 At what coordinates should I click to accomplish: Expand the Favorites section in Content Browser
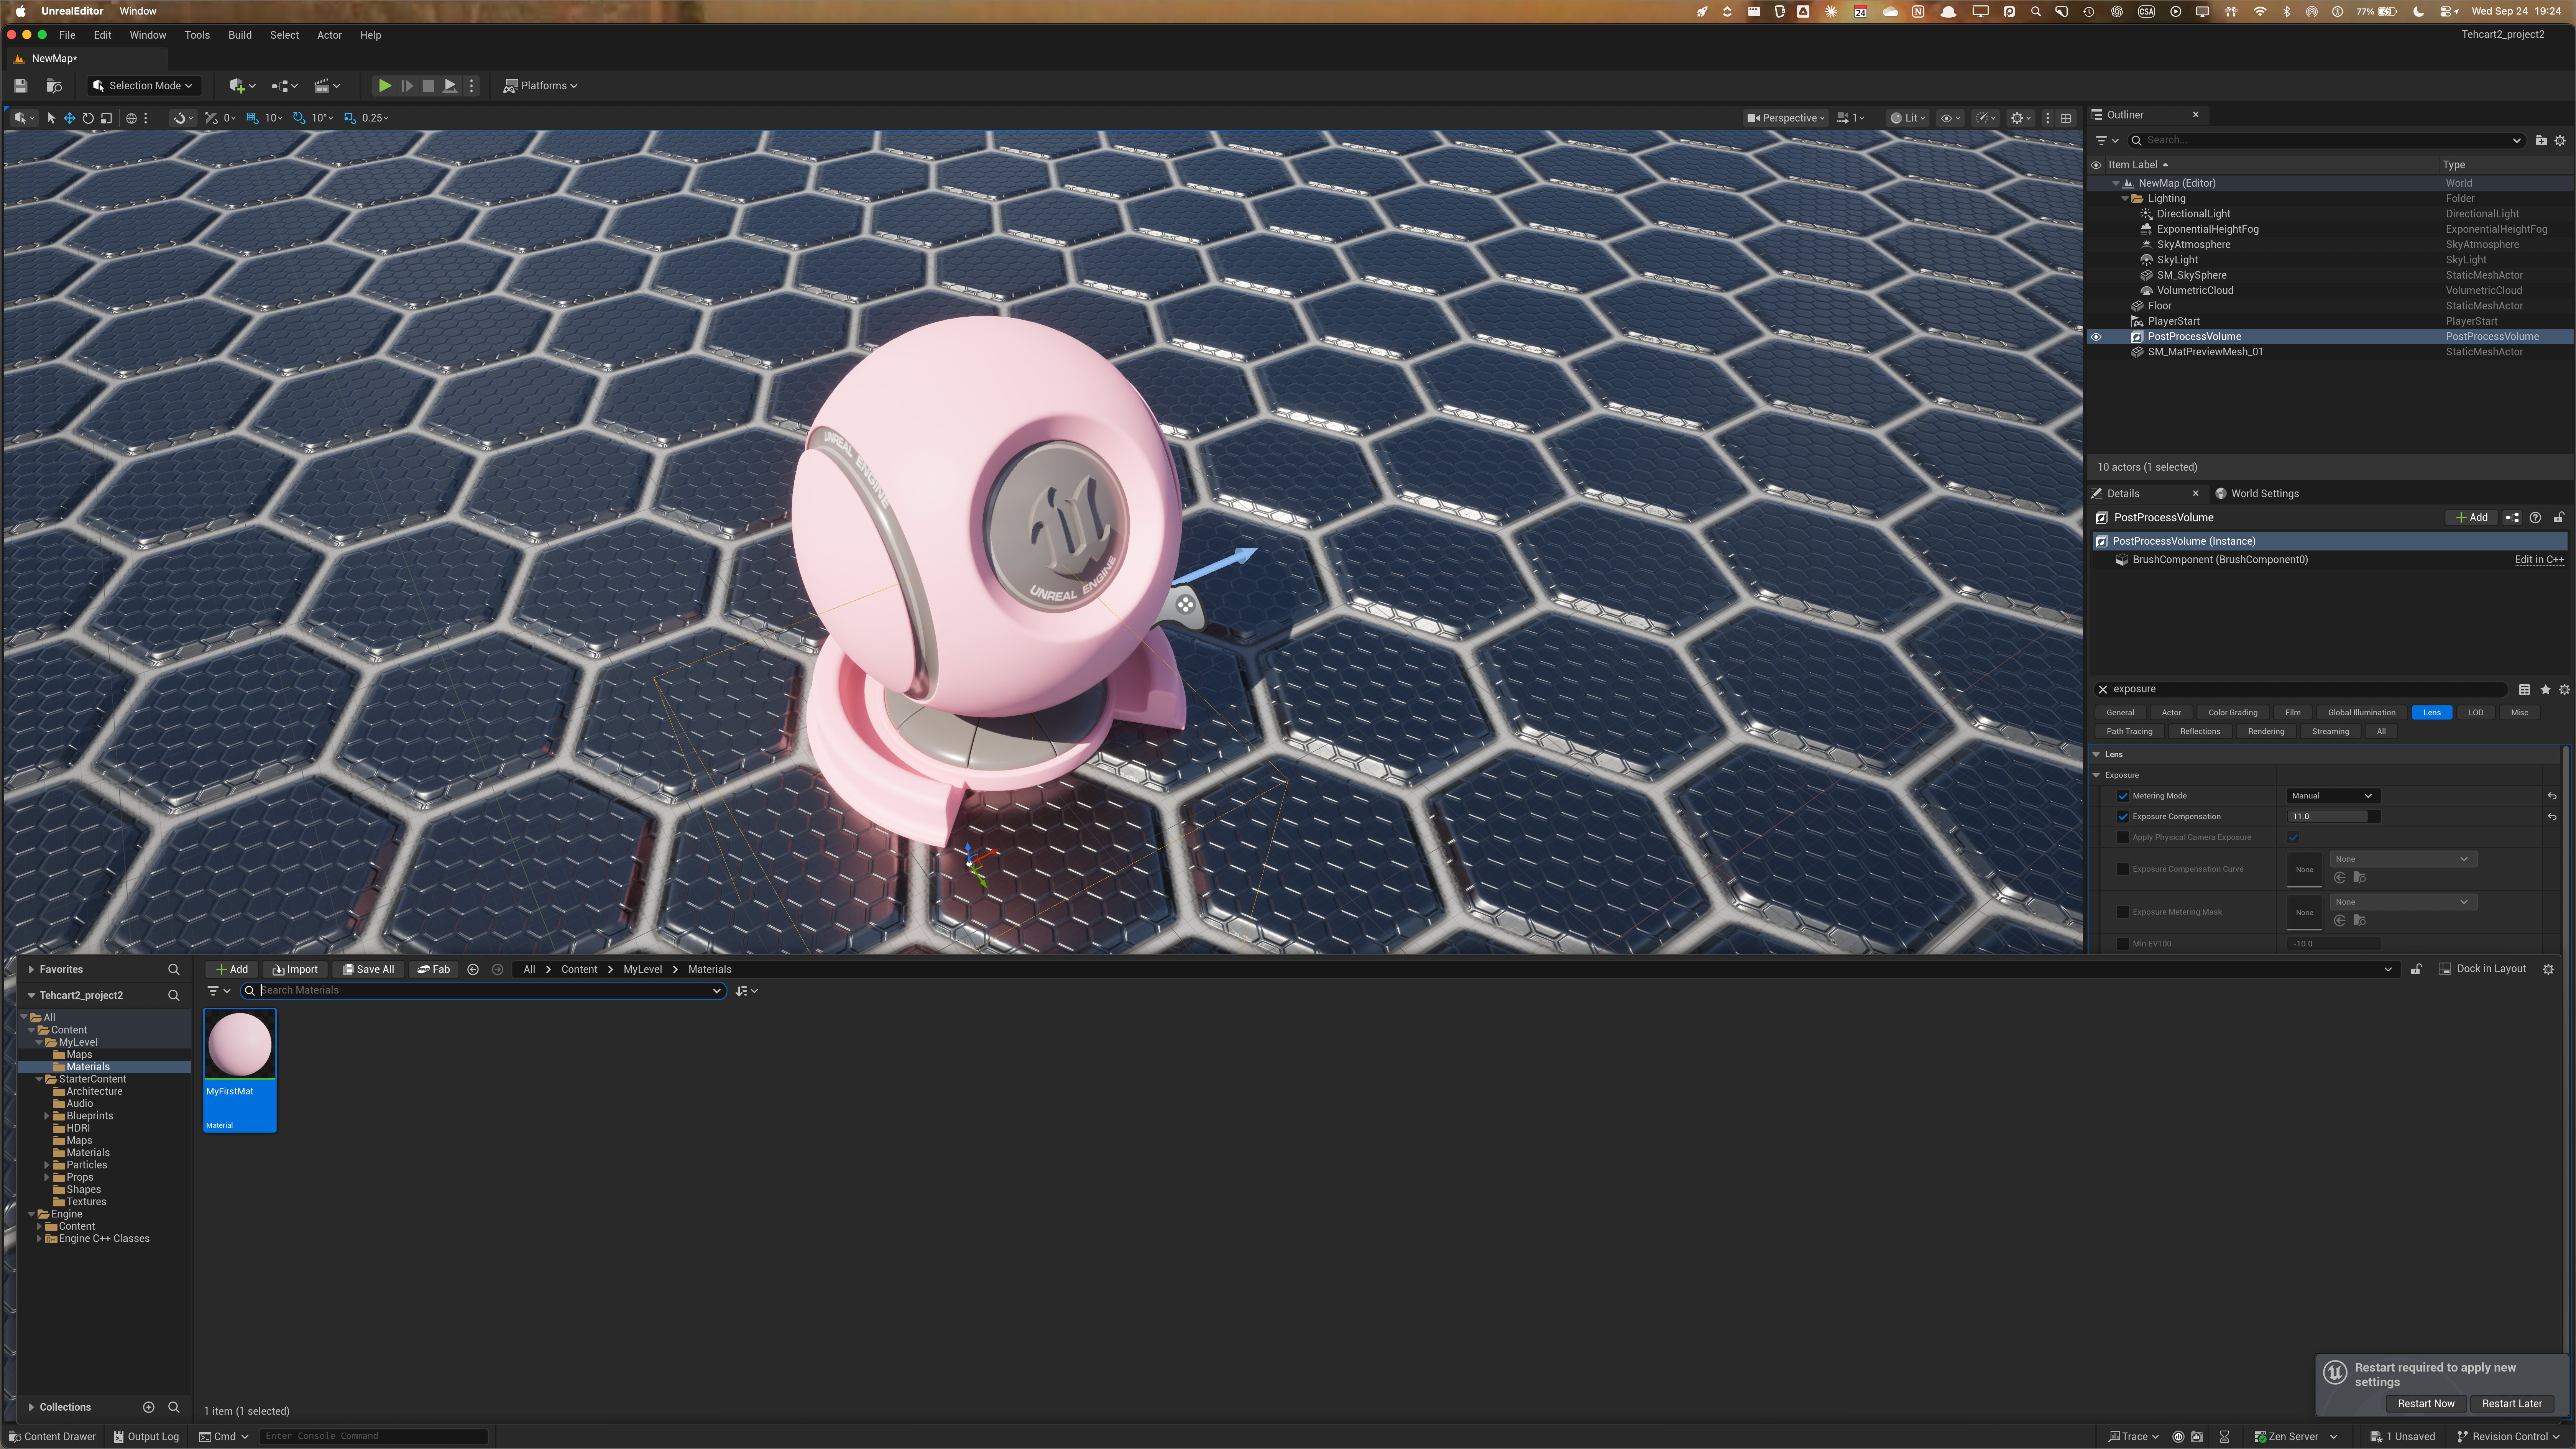32,969
